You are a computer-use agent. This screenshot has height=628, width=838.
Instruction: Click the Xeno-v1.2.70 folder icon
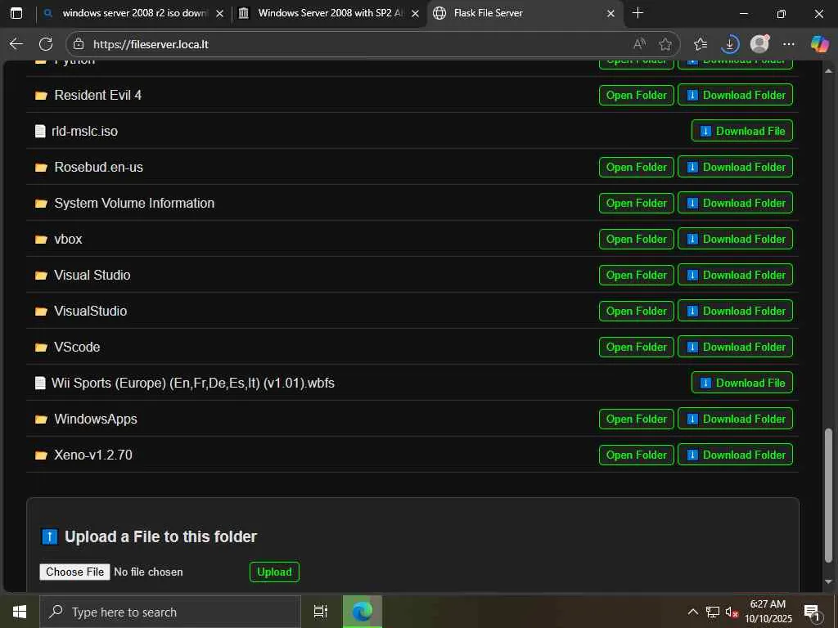(41, 455)
